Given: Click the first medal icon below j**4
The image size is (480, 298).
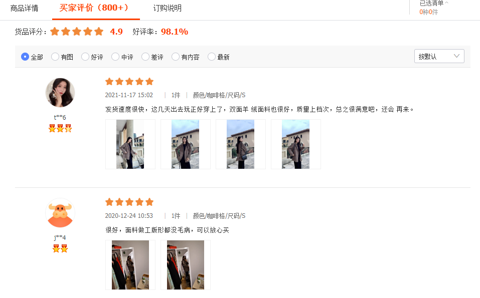Looking at the screenshot, I should 56,248.
